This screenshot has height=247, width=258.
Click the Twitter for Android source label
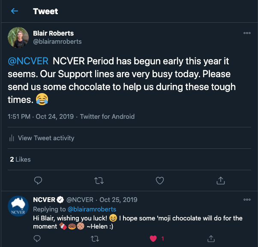tap(107, 116)
